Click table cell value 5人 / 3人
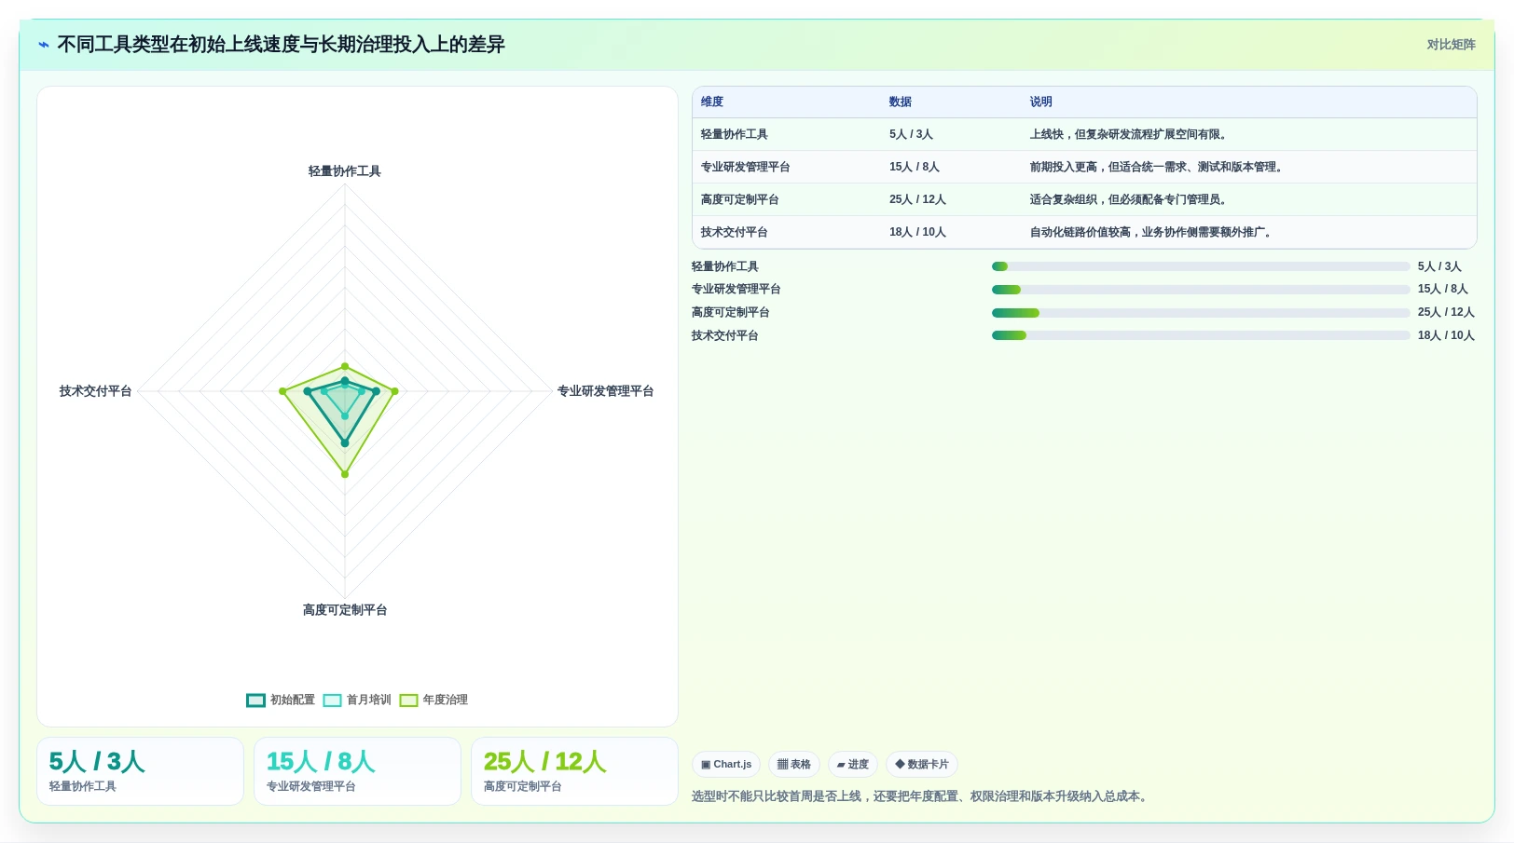The width and height of the screenshot is (1514, 843). (x=911, y=134)
